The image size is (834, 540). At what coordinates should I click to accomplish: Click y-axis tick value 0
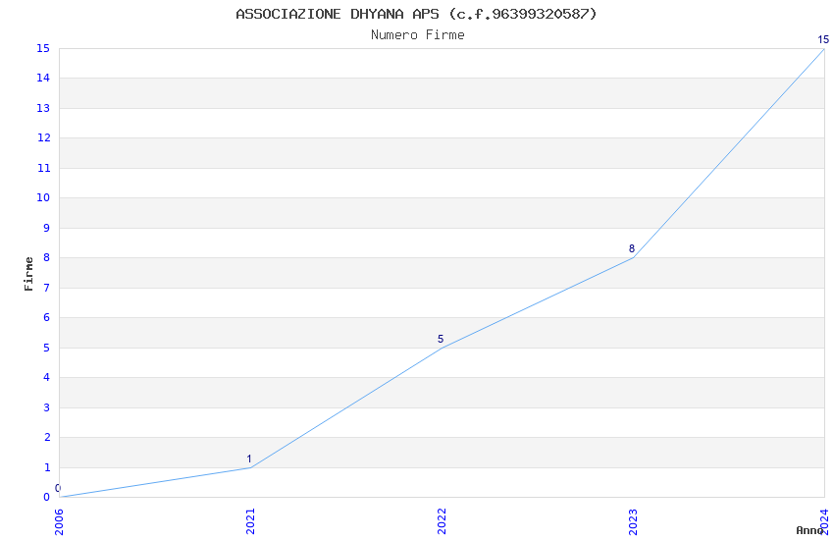[47, 497]
